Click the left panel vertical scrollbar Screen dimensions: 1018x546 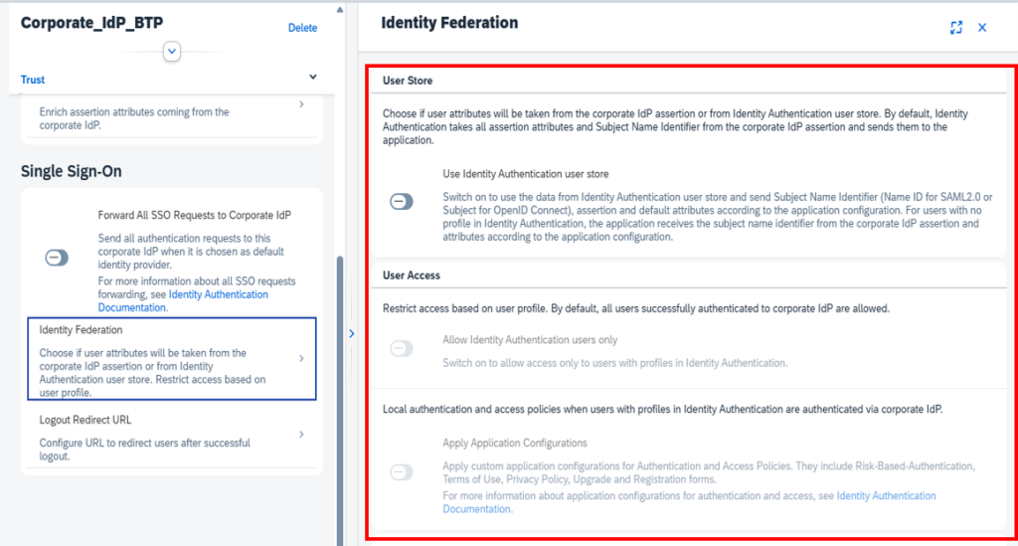(341, 398)
